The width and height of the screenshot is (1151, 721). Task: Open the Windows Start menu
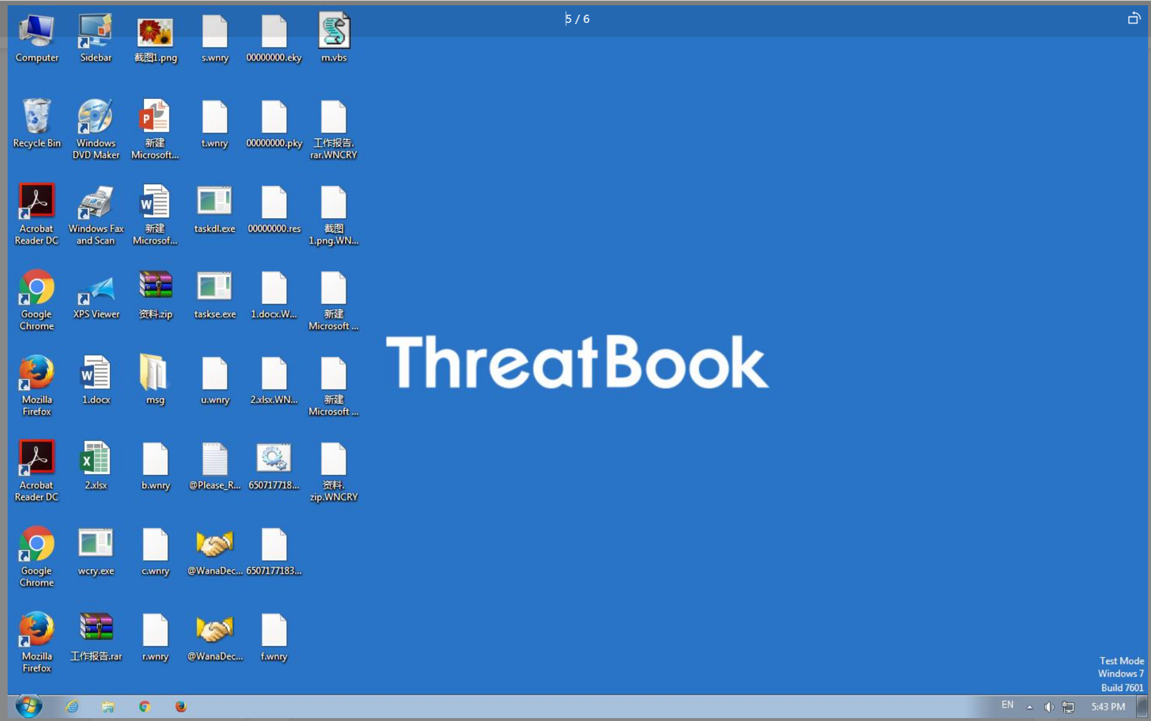(28, 706)
